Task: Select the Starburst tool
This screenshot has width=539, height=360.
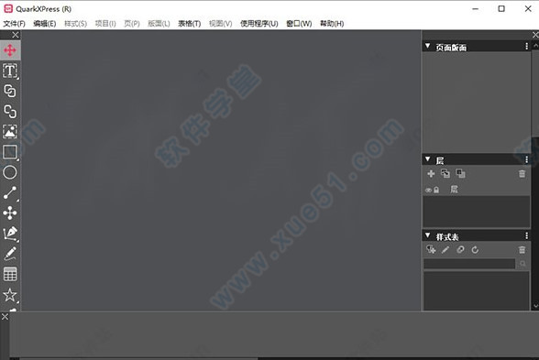Action: point(10,295)
